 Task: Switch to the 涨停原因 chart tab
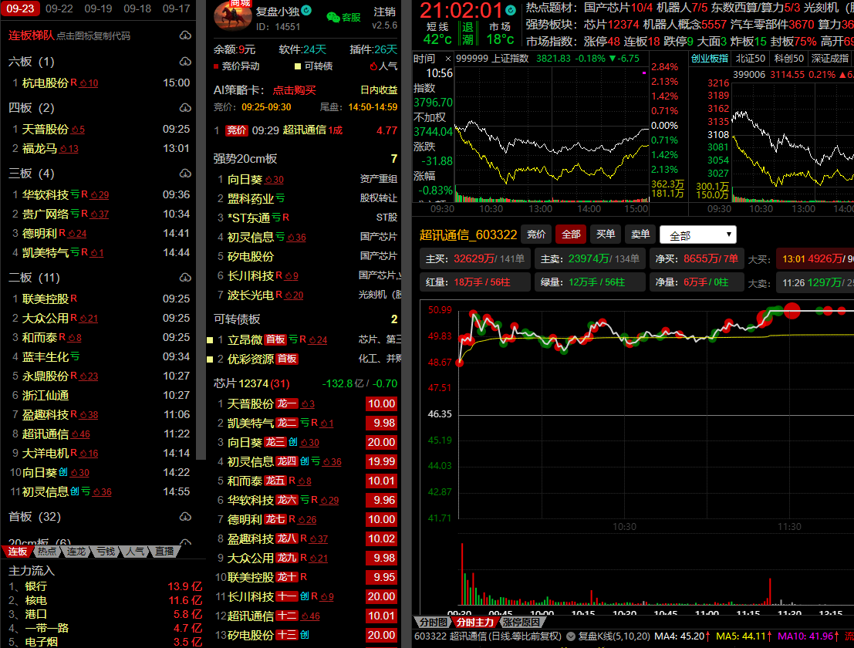coord(521,622)
